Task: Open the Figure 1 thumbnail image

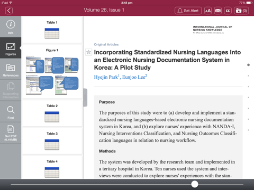Action: [52, 75]
